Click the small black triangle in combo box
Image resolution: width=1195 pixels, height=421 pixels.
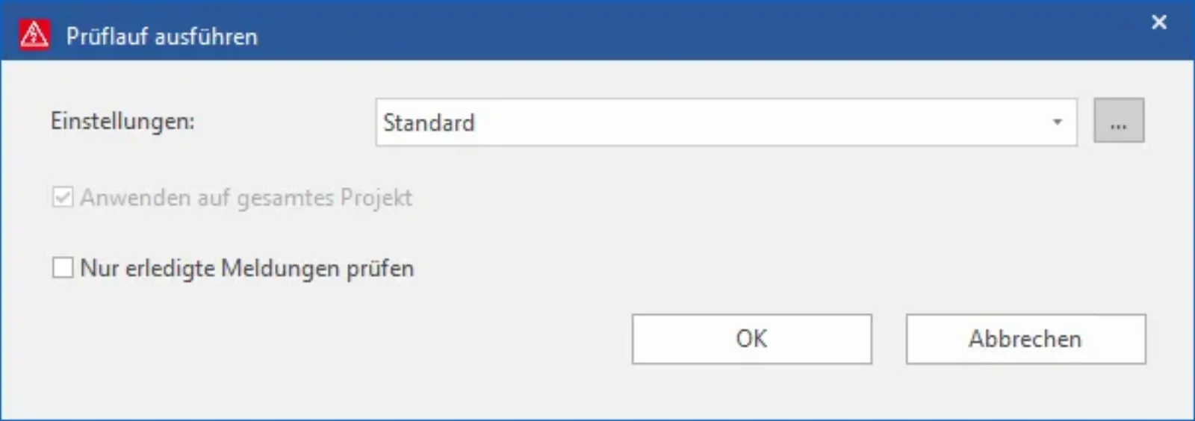coord(1057,122)
